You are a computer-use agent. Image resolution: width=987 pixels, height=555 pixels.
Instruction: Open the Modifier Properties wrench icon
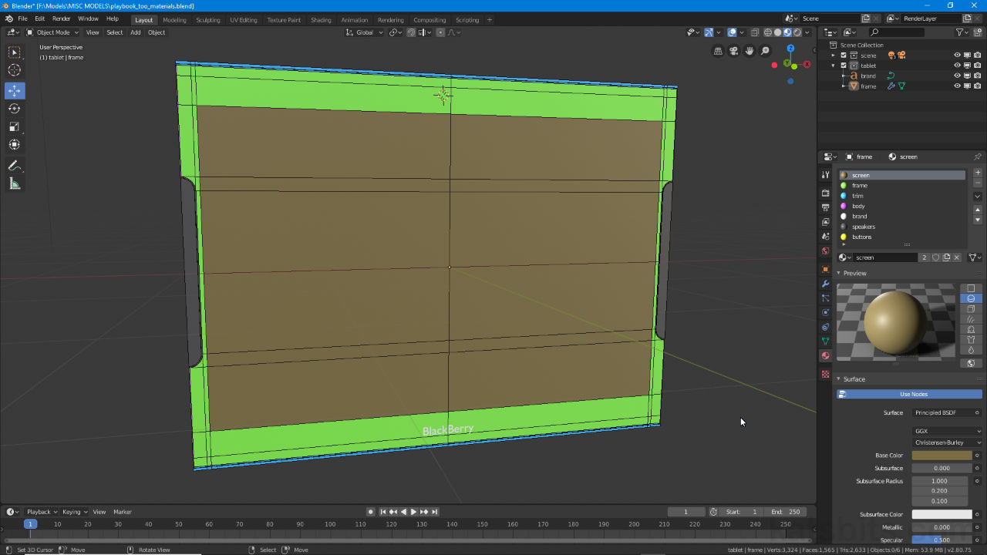(x=825, y=284)
